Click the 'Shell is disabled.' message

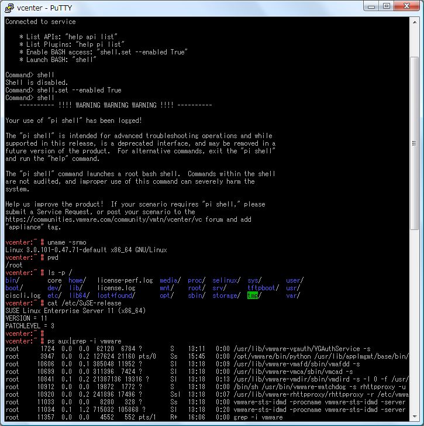(x=37, y=83)
